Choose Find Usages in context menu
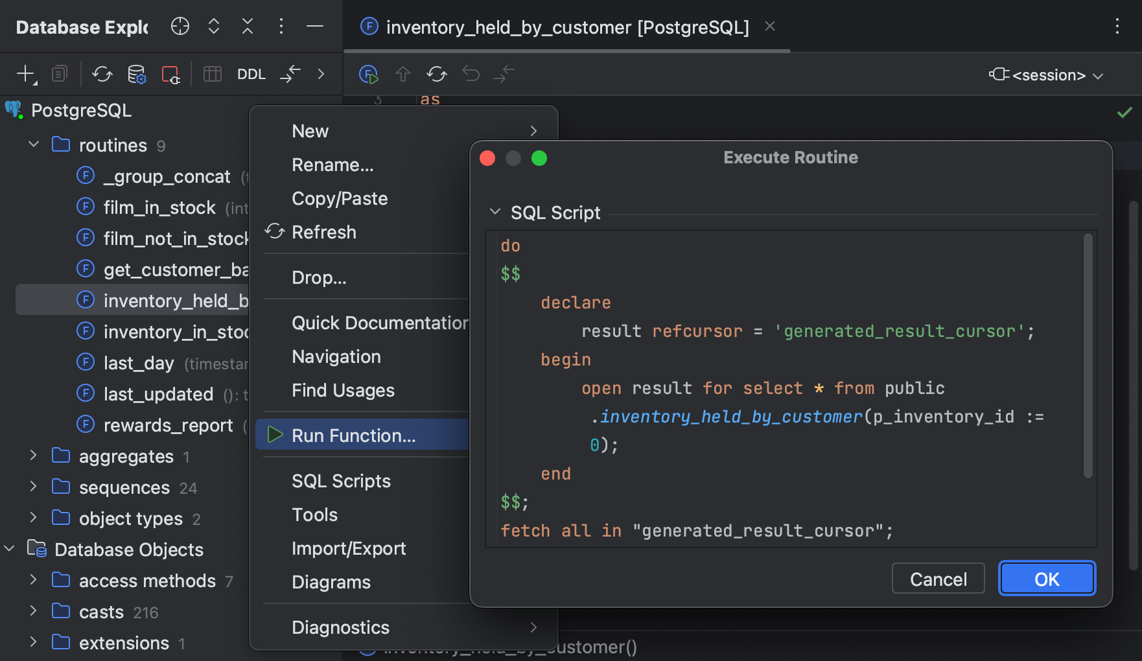The image size is (1142, 661). tap(343, 390)
